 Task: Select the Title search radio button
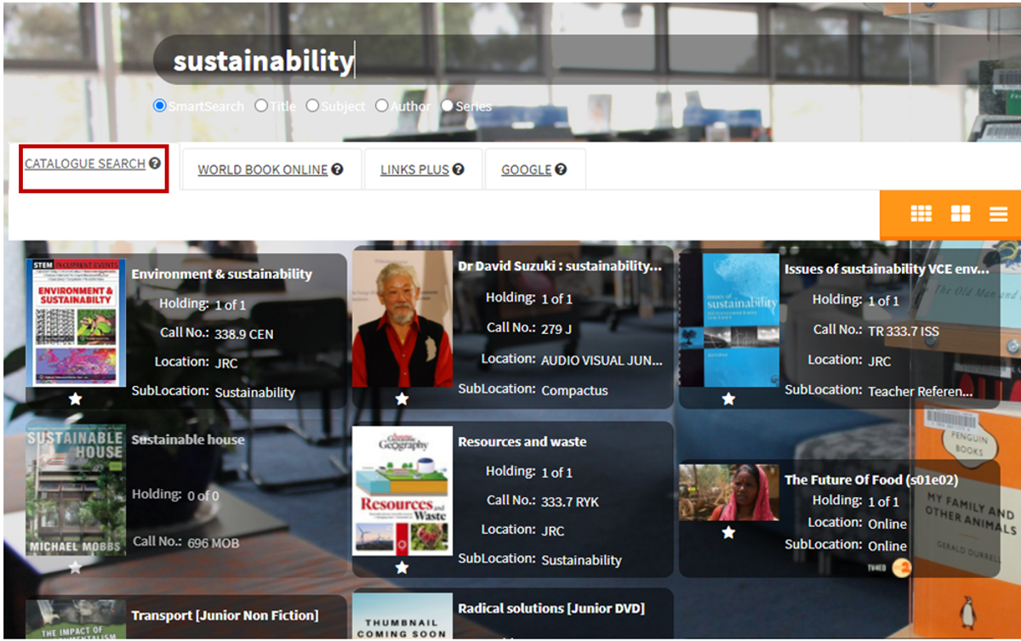[261, 106]
